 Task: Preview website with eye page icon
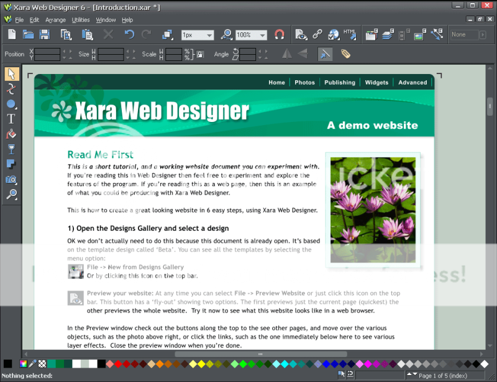[x=301, y=34]
